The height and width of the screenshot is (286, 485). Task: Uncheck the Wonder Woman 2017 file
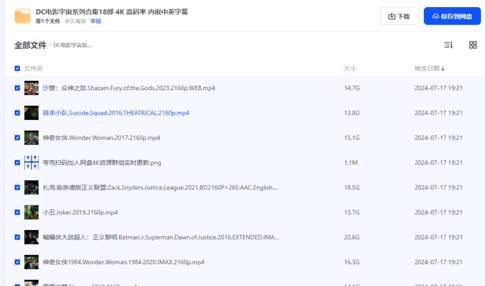[18, 138]
